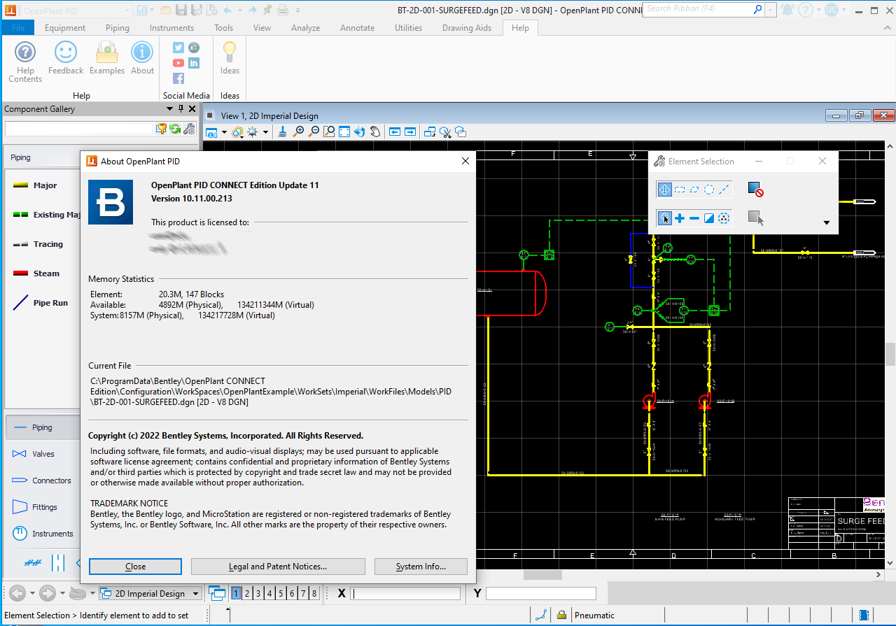Image resolution: width=896 pixels, height=626 pixels.
Task: Click the Invert mode icon in Element Selection
Action: [709, 219]
